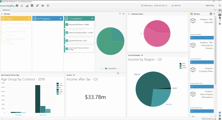Open the database stack icon in toolbar

(32, 6)
